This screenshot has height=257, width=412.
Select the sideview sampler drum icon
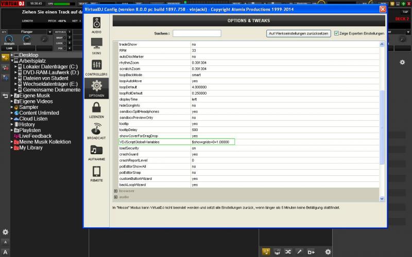click(277, 252)
